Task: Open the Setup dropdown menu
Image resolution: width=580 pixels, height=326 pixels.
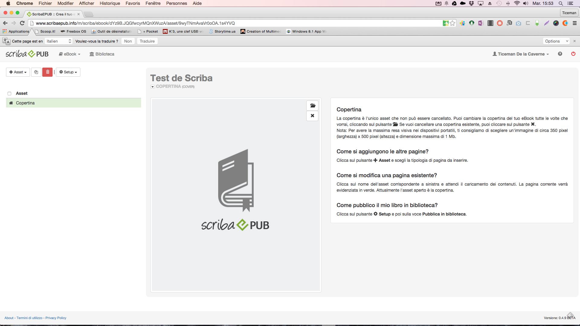Action: [x=68, y=72]
